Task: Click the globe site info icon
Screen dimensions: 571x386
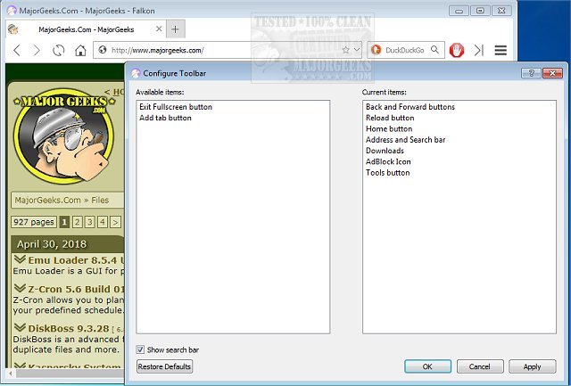Action: point(103,50)
